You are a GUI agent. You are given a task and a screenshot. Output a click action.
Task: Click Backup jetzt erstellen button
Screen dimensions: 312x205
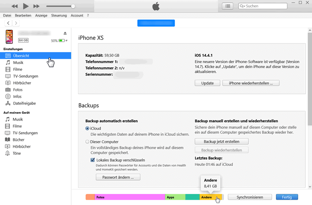[222, 141]
